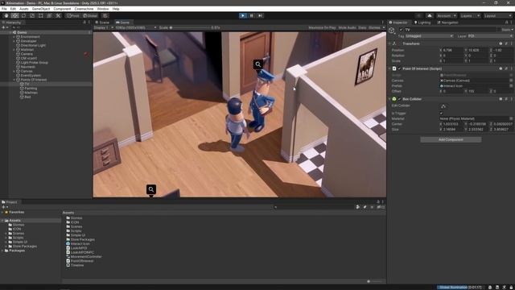Click the Pause button

(x=252, y=15)
